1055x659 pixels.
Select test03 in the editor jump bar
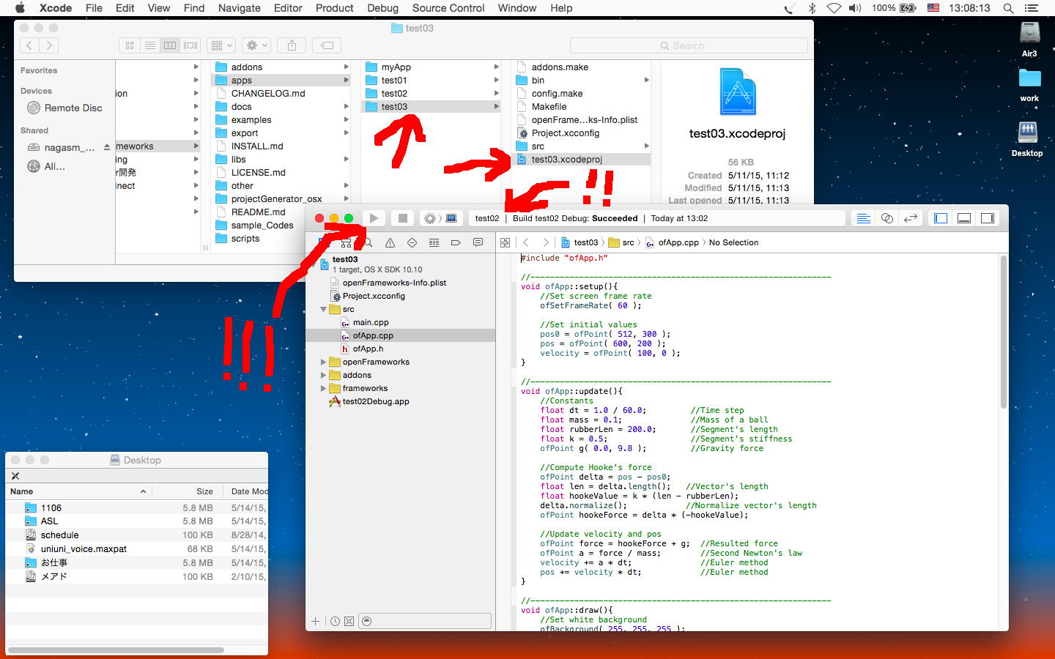pos(580,242)
